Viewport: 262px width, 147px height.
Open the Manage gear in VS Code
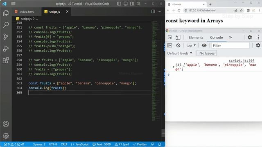[x=6, y=136]
